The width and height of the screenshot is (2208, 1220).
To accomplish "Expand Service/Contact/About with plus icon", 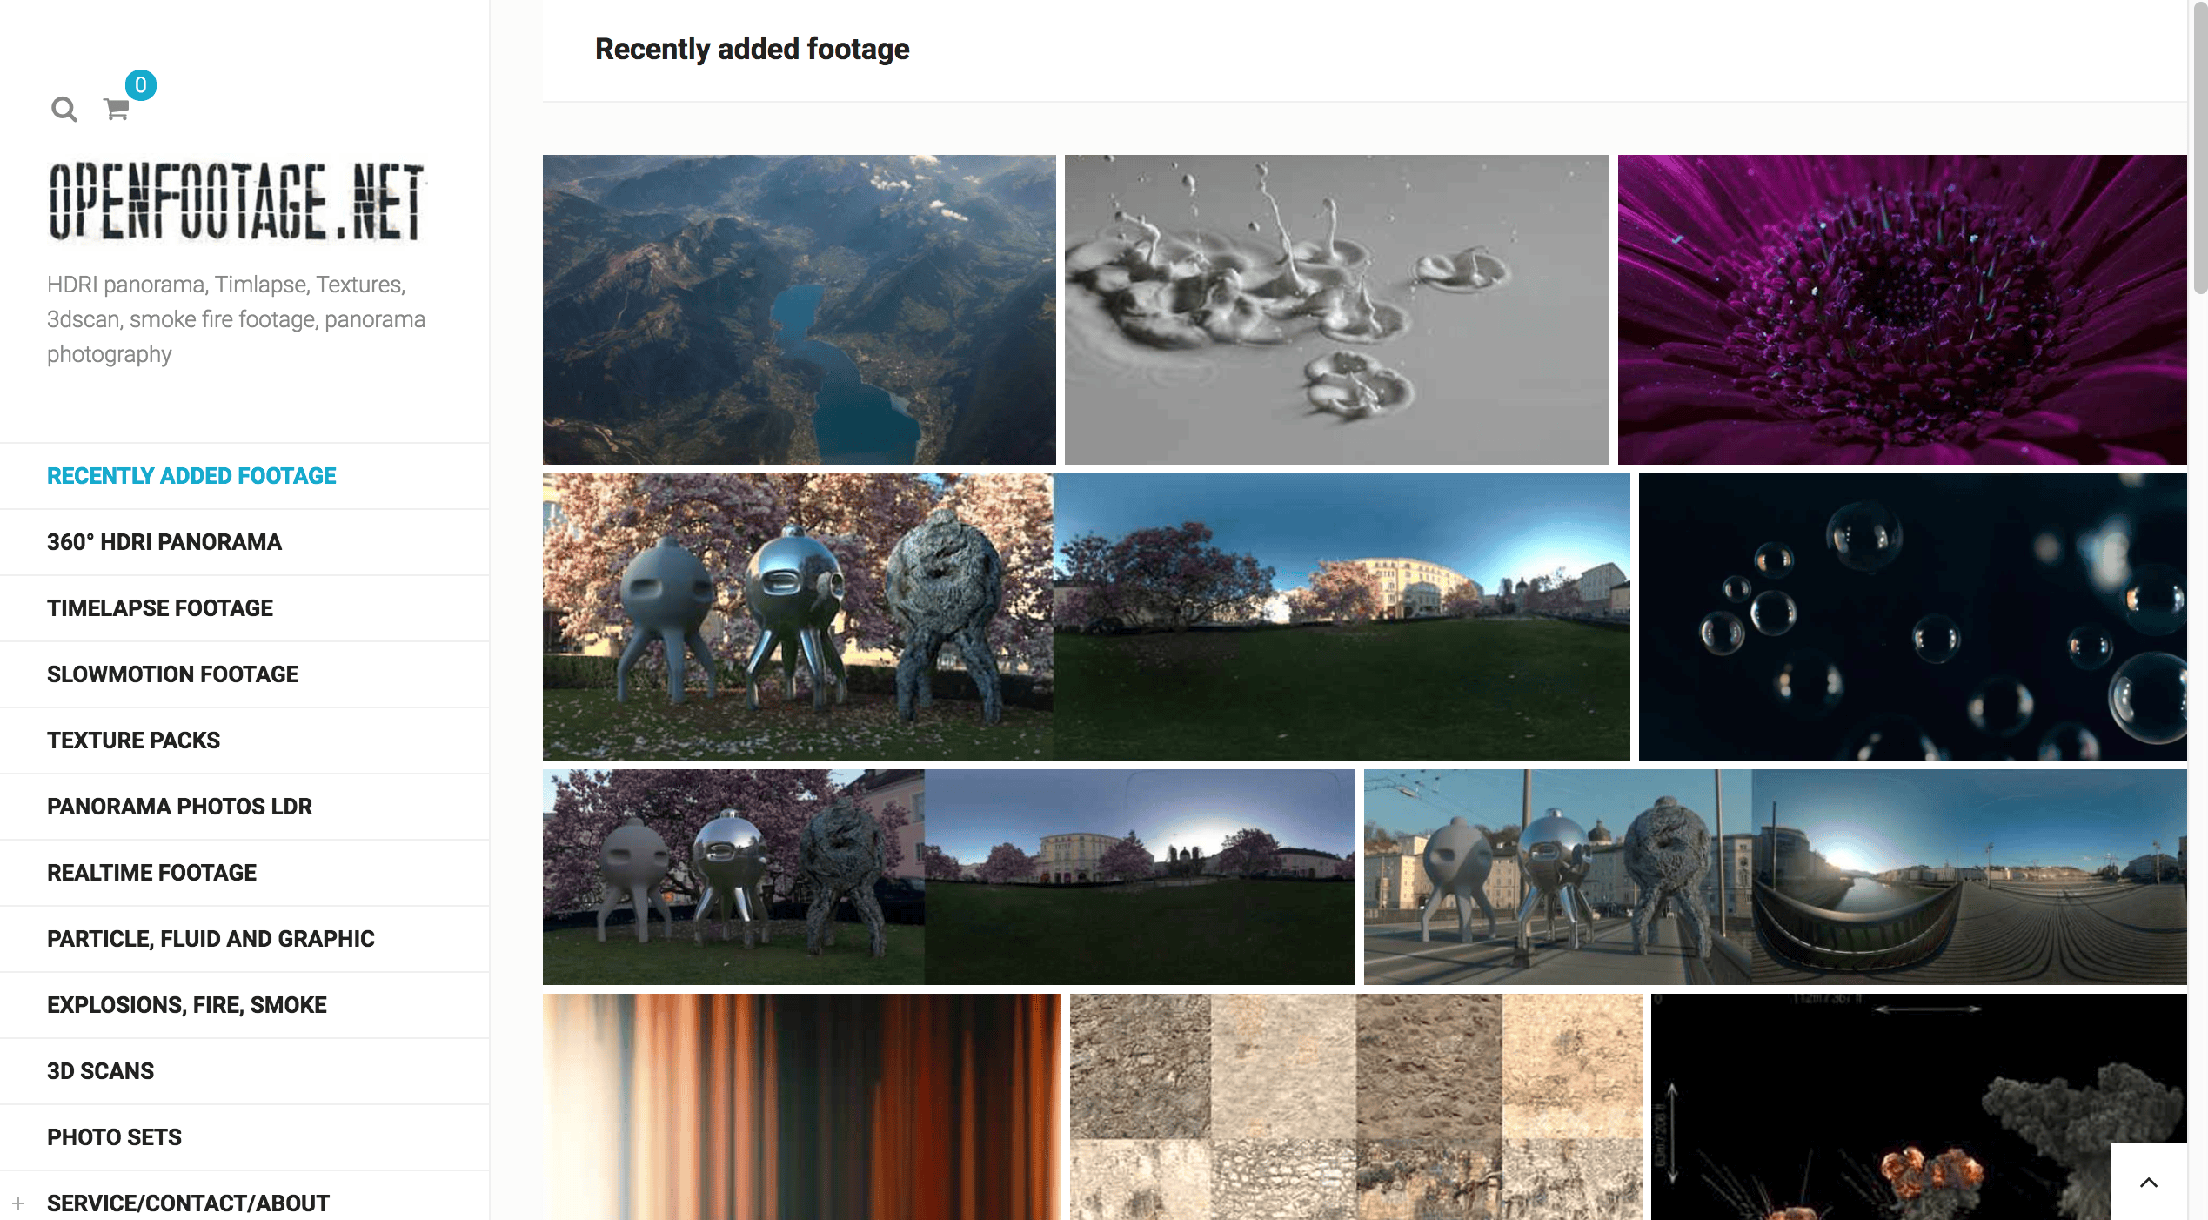I will tap(18, 1203).
